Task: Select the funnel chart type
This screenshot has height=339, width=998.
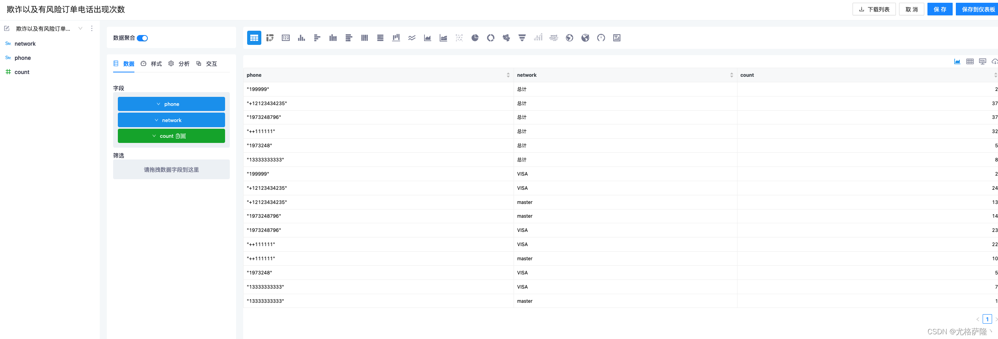Action: 522,38
